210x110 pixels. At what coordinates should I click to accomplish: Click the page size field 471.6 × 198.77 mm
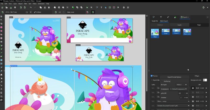[17, 12]
